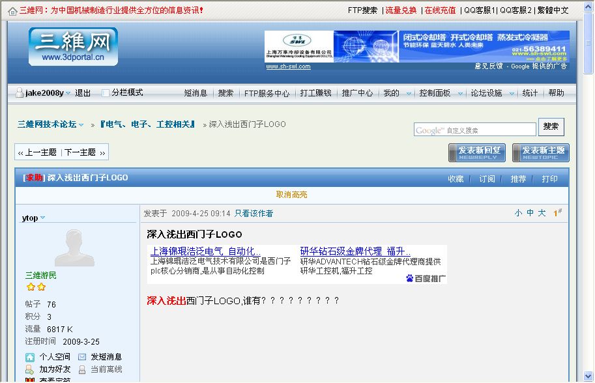Expand the 三维网技术论坛 breadcrumb dropdown
Image resolution: width=595 pixels, height=383 pixels.
click(x=81, y=125)
